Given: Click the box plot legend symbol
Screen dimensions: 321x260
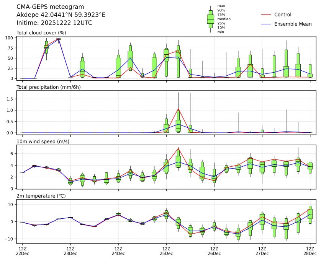Looking at the screenshot, I should tap(210, 19).
